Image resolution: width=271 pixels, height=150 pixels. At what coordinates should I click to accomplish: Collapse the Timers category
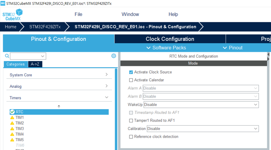click(59, 97)
